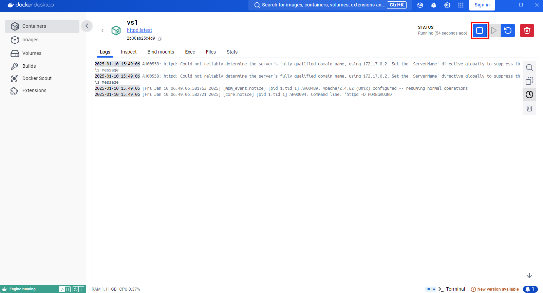Open Images in the sidebar
The height and width of the screenshot is (293, 543).
pos(42,40)
